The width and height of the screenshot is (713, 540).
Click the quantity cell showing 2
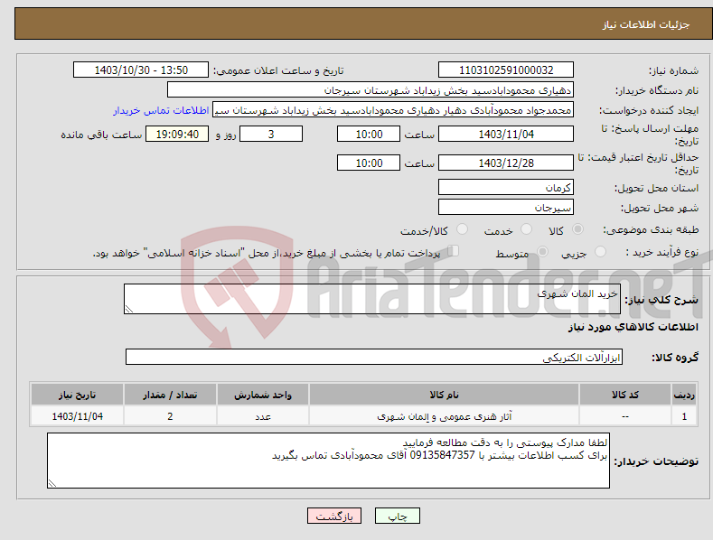(x=170, y=416)
